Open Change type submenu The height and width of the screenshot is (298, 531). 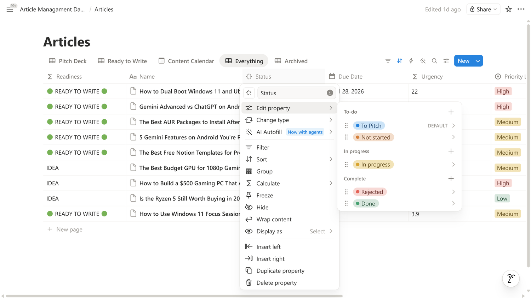[x=289, y=120]
